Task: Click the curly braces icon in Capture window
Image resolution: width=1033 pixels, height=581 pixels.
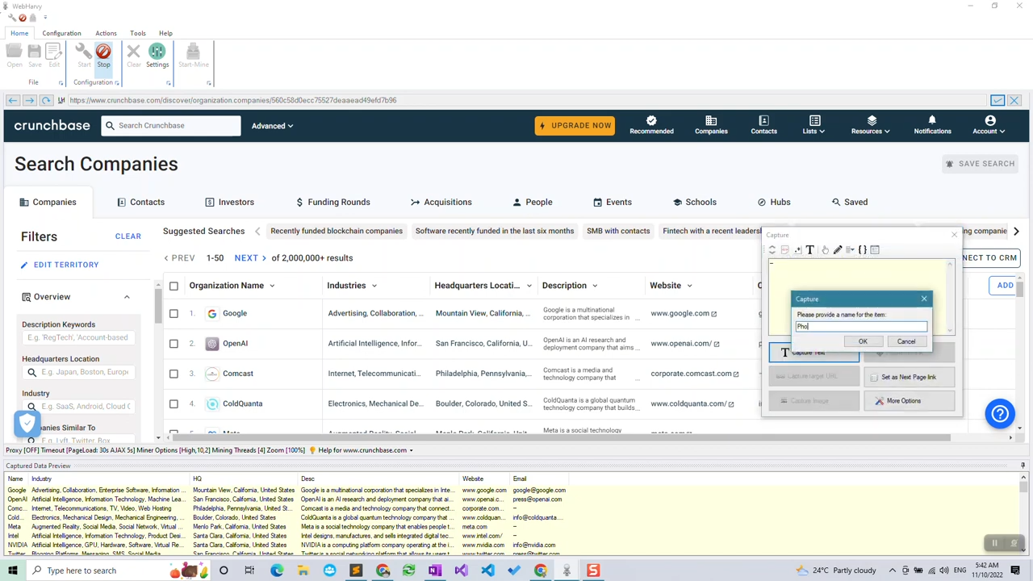Action: [862, 250]
